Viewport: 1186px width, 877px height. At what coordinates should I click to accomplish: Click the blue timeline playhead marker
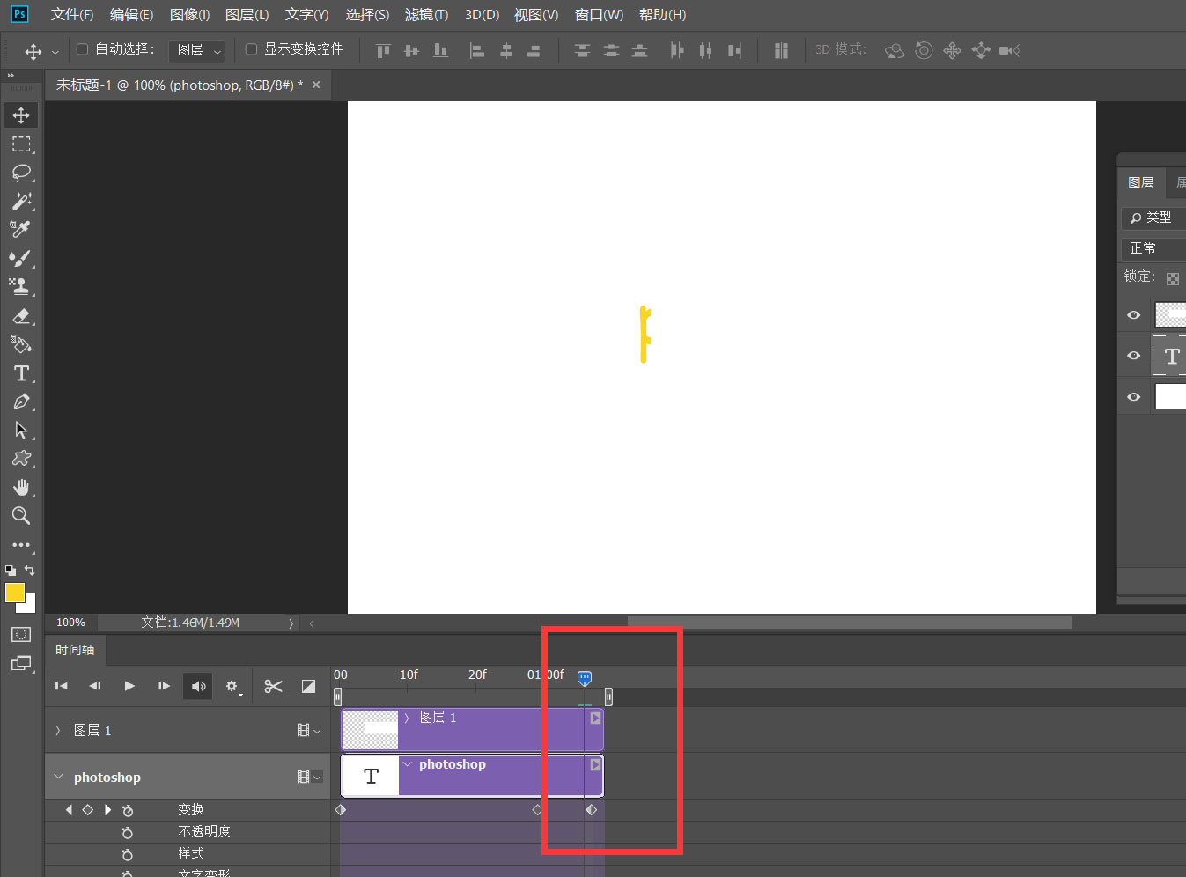(x=585, y=677)
